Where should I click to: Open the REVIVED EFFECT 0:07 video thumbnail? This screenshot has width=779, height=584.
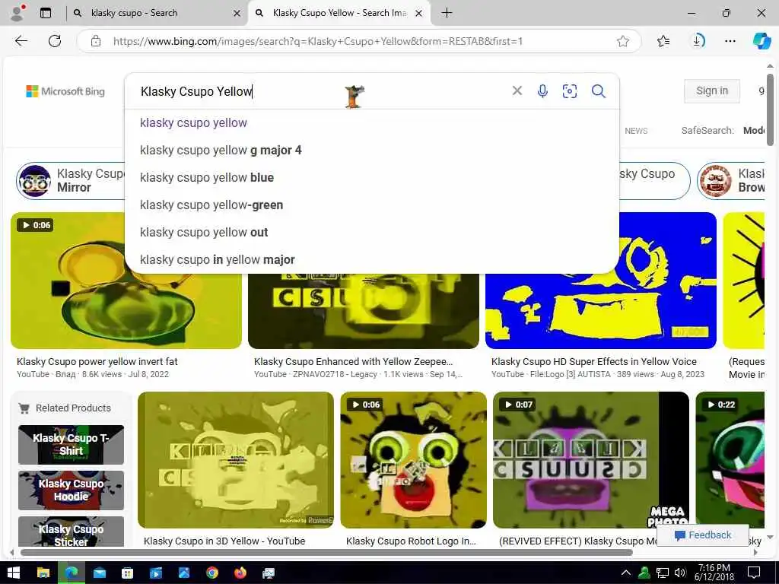[x=590, y=460]
